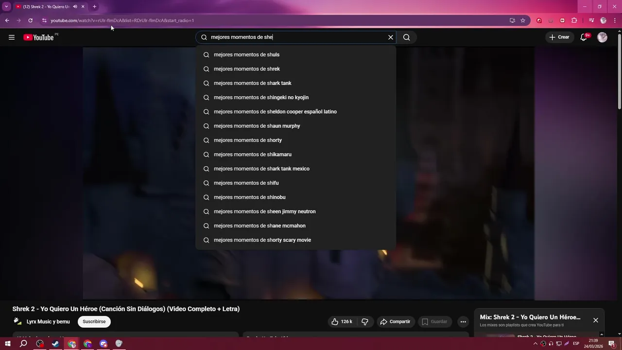
Task: Open the YouTube guide hamburger menu
Action: (x=12, y=37)
